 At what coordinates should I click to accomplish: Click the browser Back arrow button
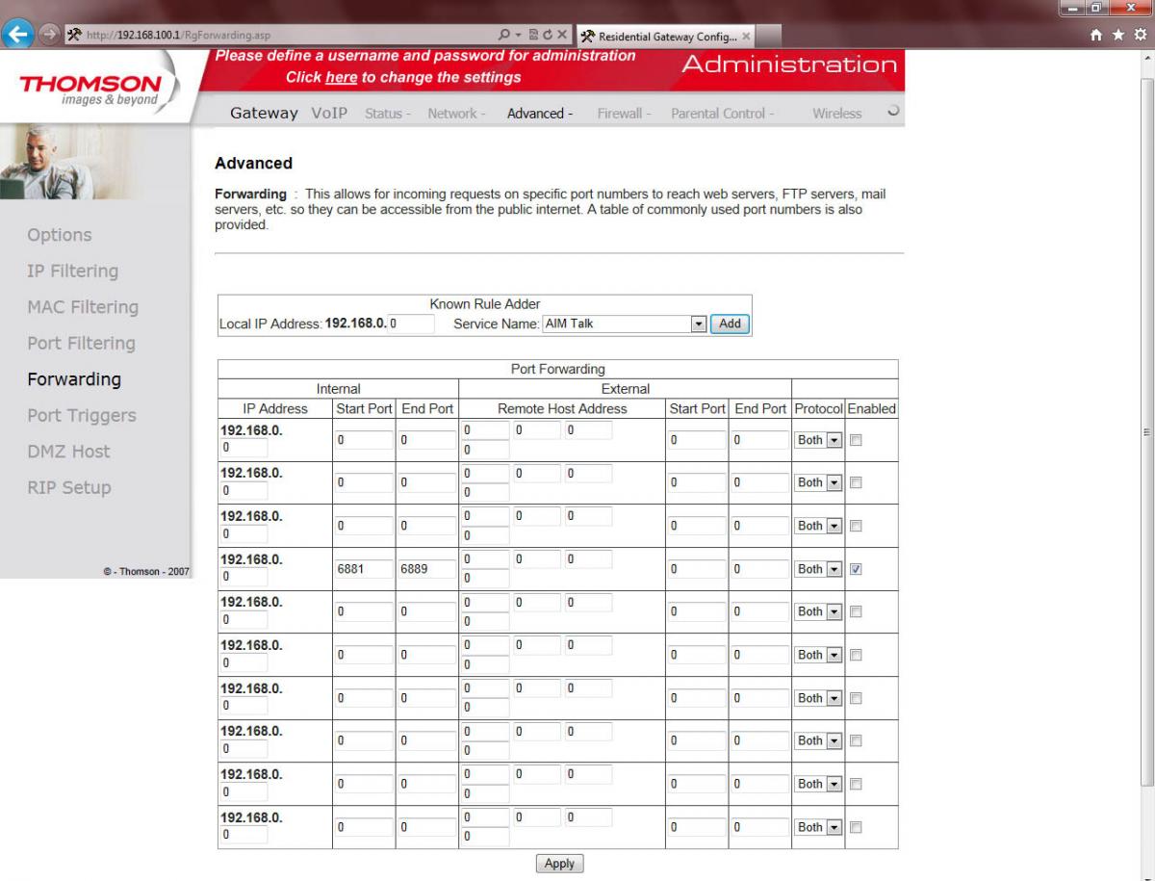(16, 36)
